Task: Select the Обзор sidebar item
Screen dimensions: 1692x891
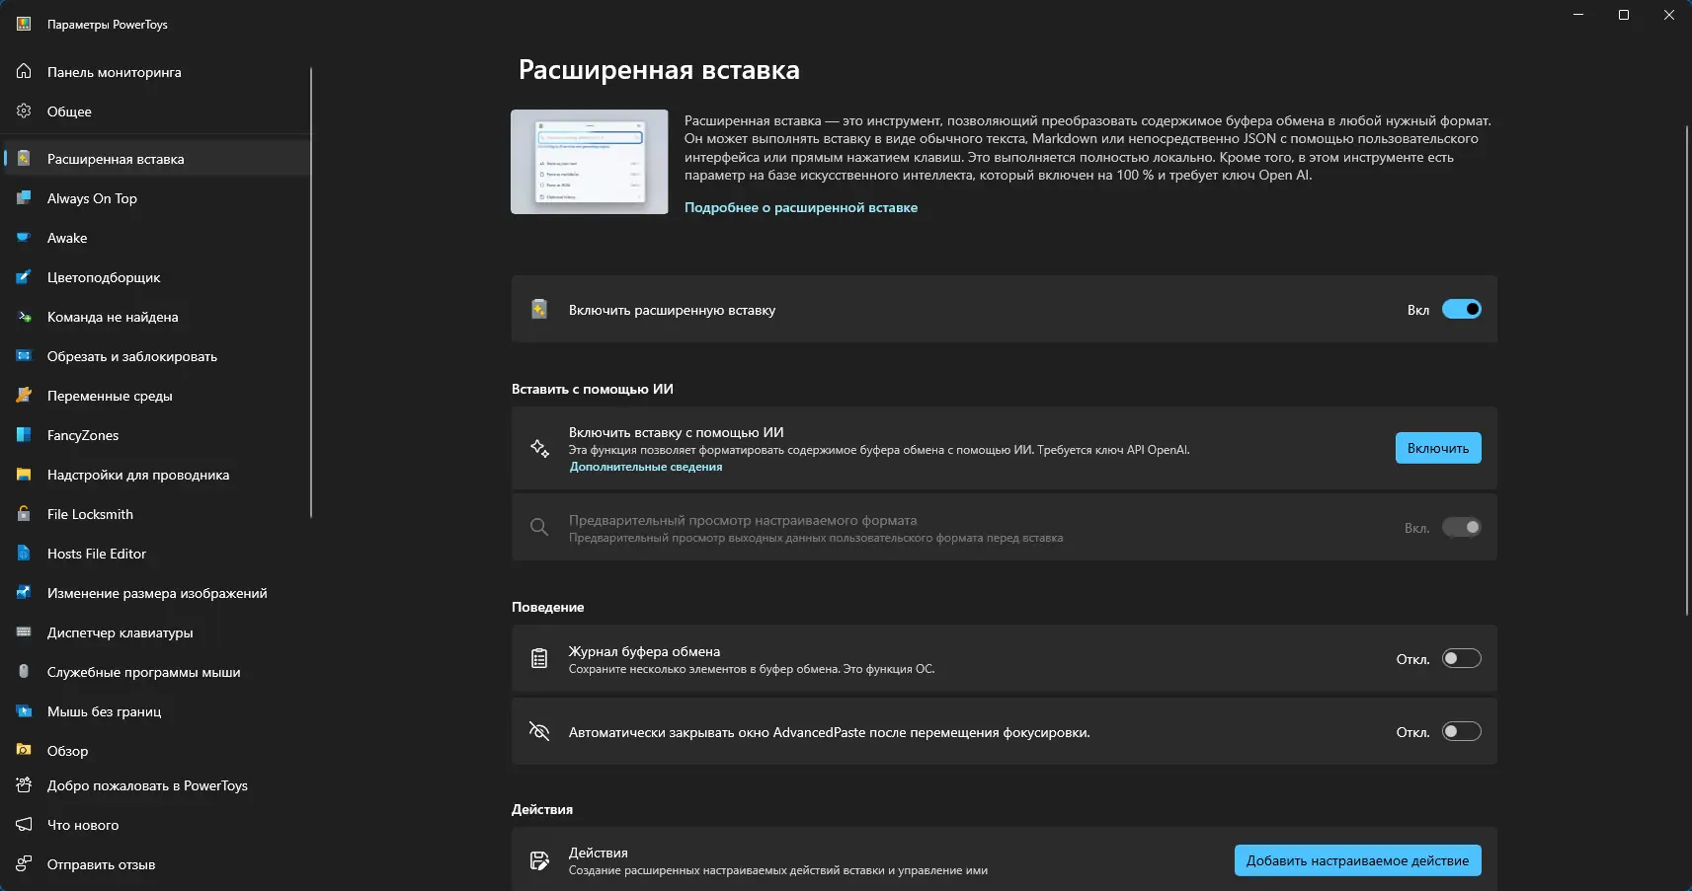Action: pyautogui.click(x=158, y=751)
